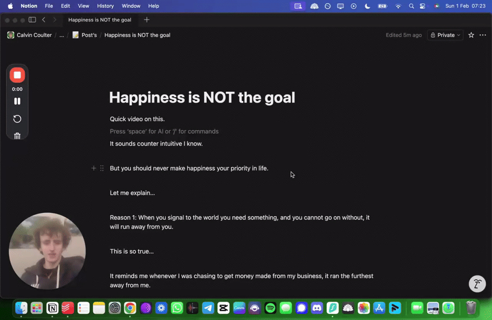The image size is (492, 320).
Task: Expand hidden breadcrumb items via the ellipsis
Action: click(61, 35)
